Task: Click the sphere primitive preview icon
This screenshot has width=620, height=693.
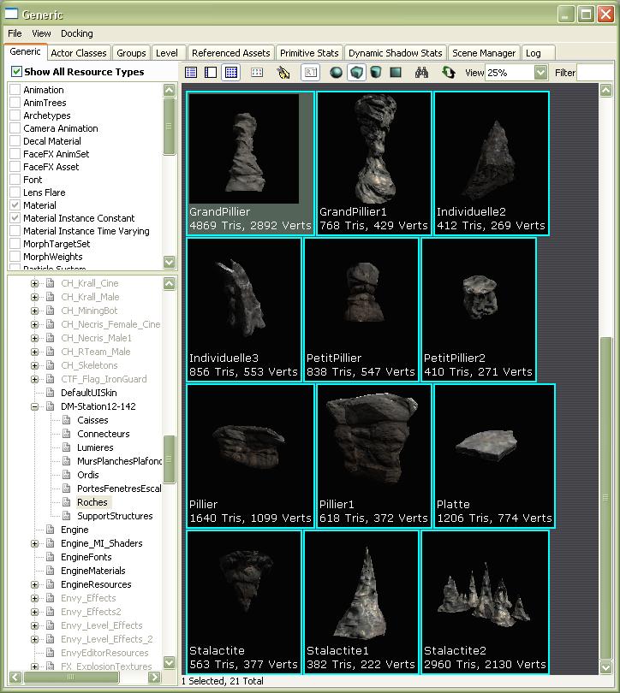Action: 336,73
